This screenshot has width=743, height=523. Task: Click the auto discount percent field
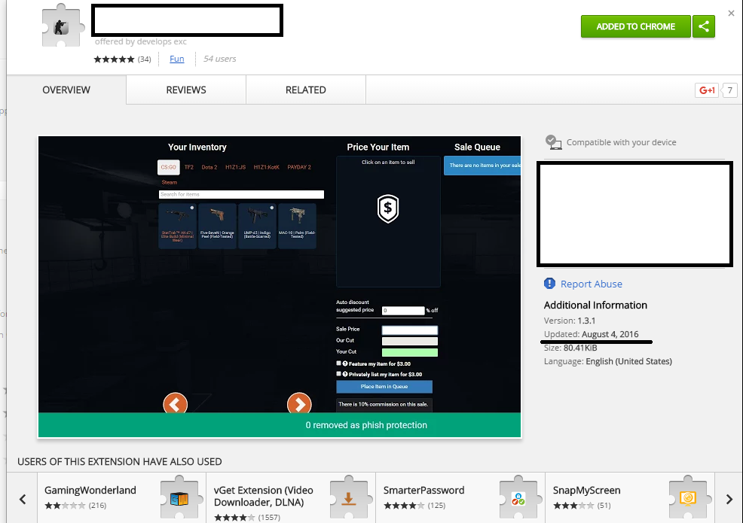pos(403,311)
